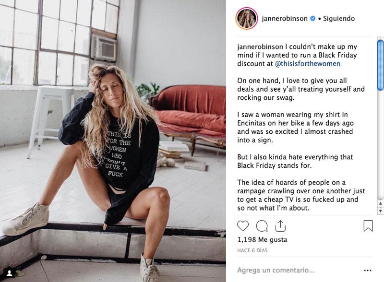Share the post using the upload arrow icon
The width and height of the screenshot is (384, 282).
[280, 226]
